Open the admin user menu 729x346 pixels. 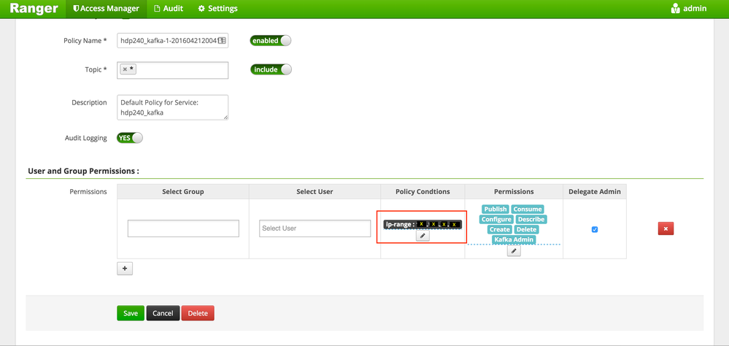point(689,8)
